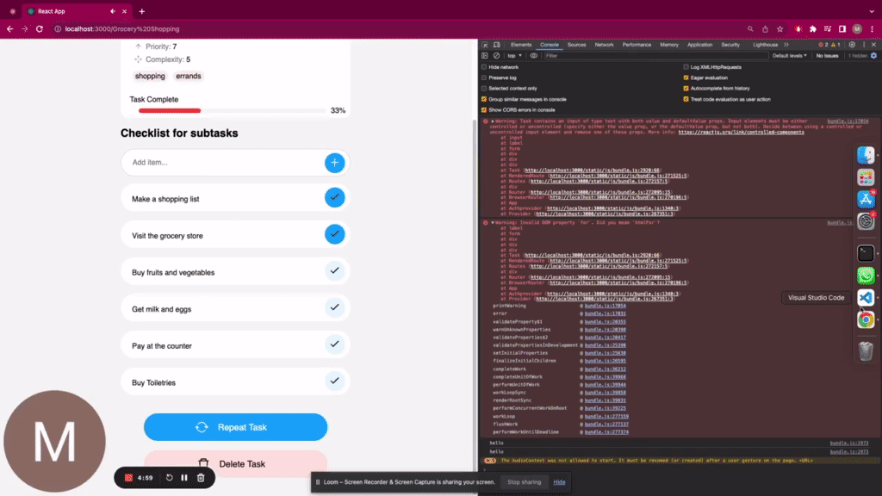Open the Console settings gear

(874, 55)
